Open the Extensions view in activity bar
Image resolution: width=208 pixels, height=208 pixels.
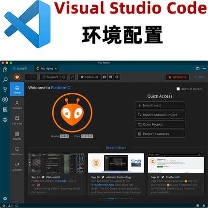coord(5,110)
